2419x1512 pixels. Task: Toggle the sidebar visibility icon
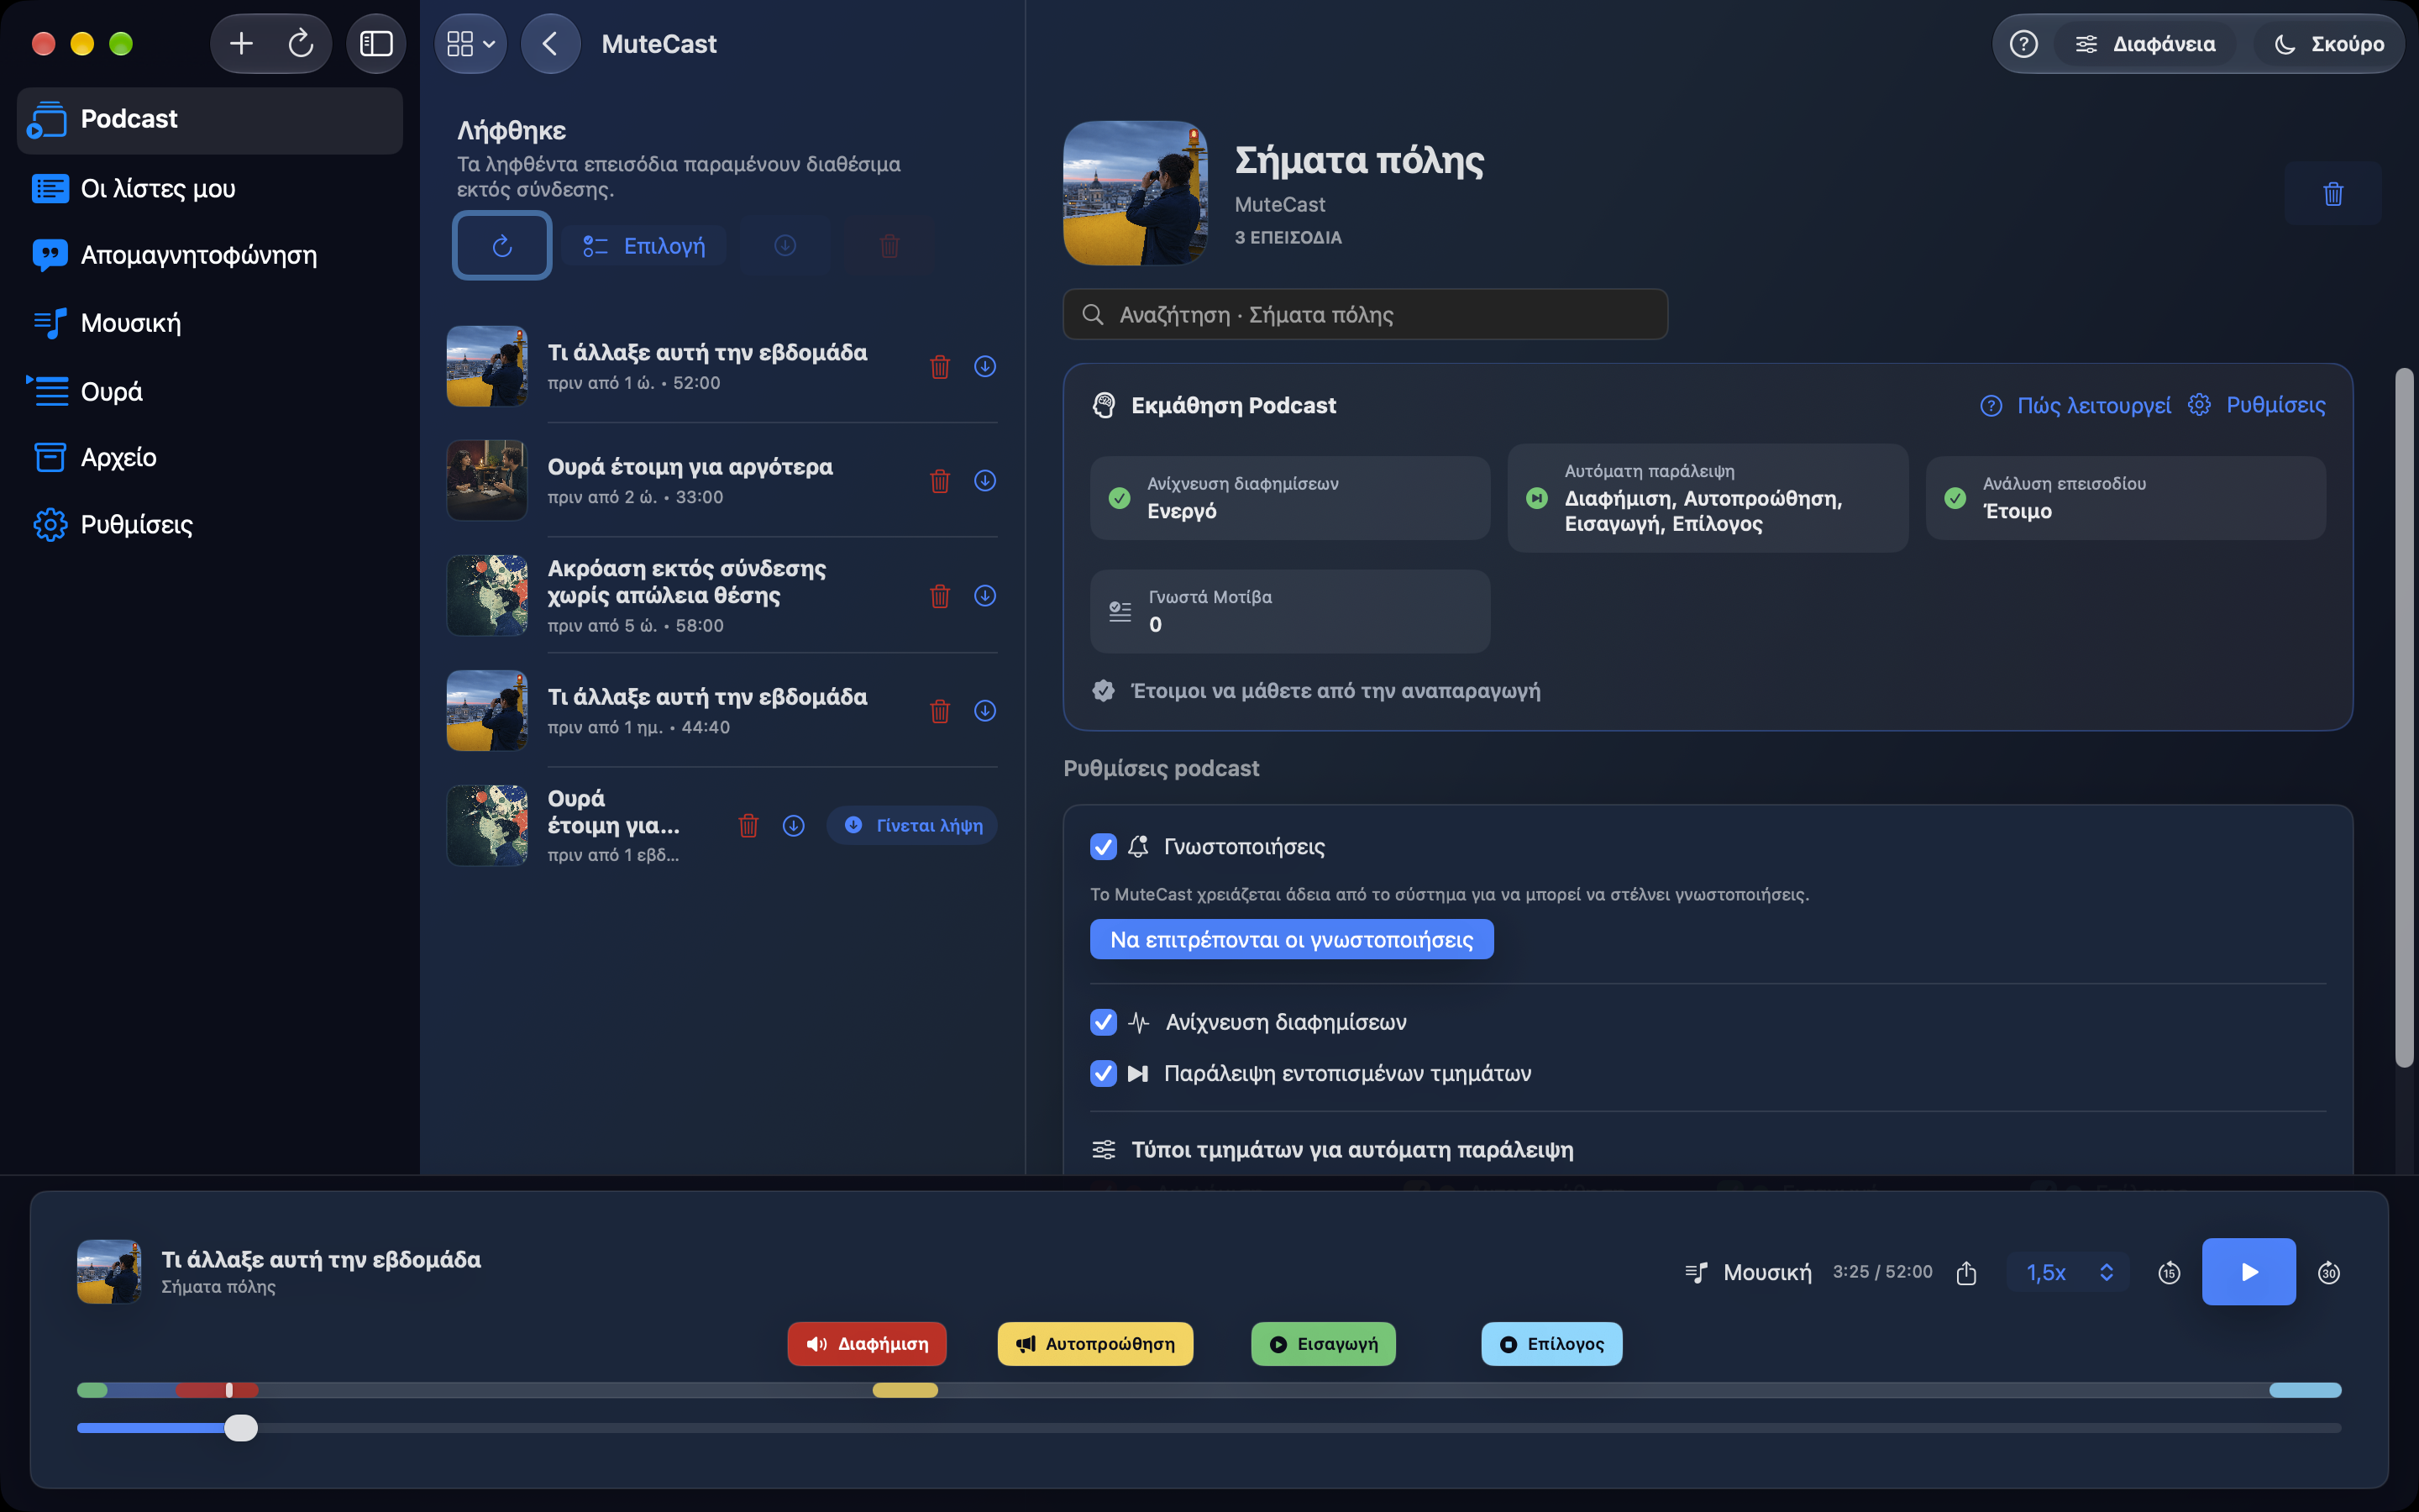pos(375,44)
